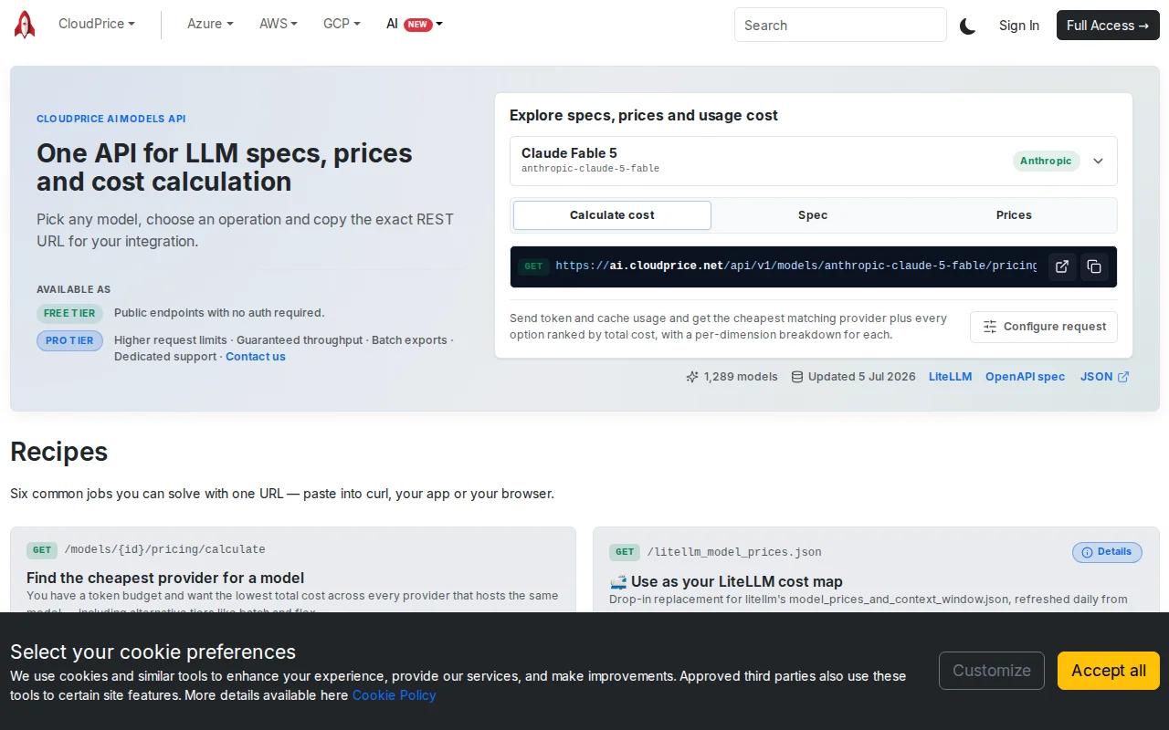Open the LiteLLM link
Screen dimensions: 1169x730
pos(951,377)
